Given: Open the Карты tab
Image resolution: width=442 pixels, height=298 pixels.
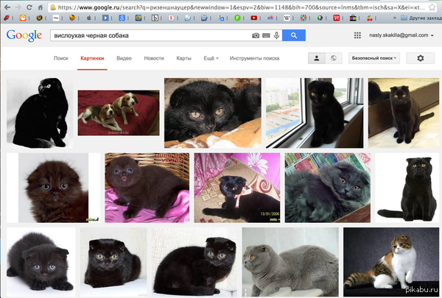Looking at the screenshot, I should (x=184, y=57).
